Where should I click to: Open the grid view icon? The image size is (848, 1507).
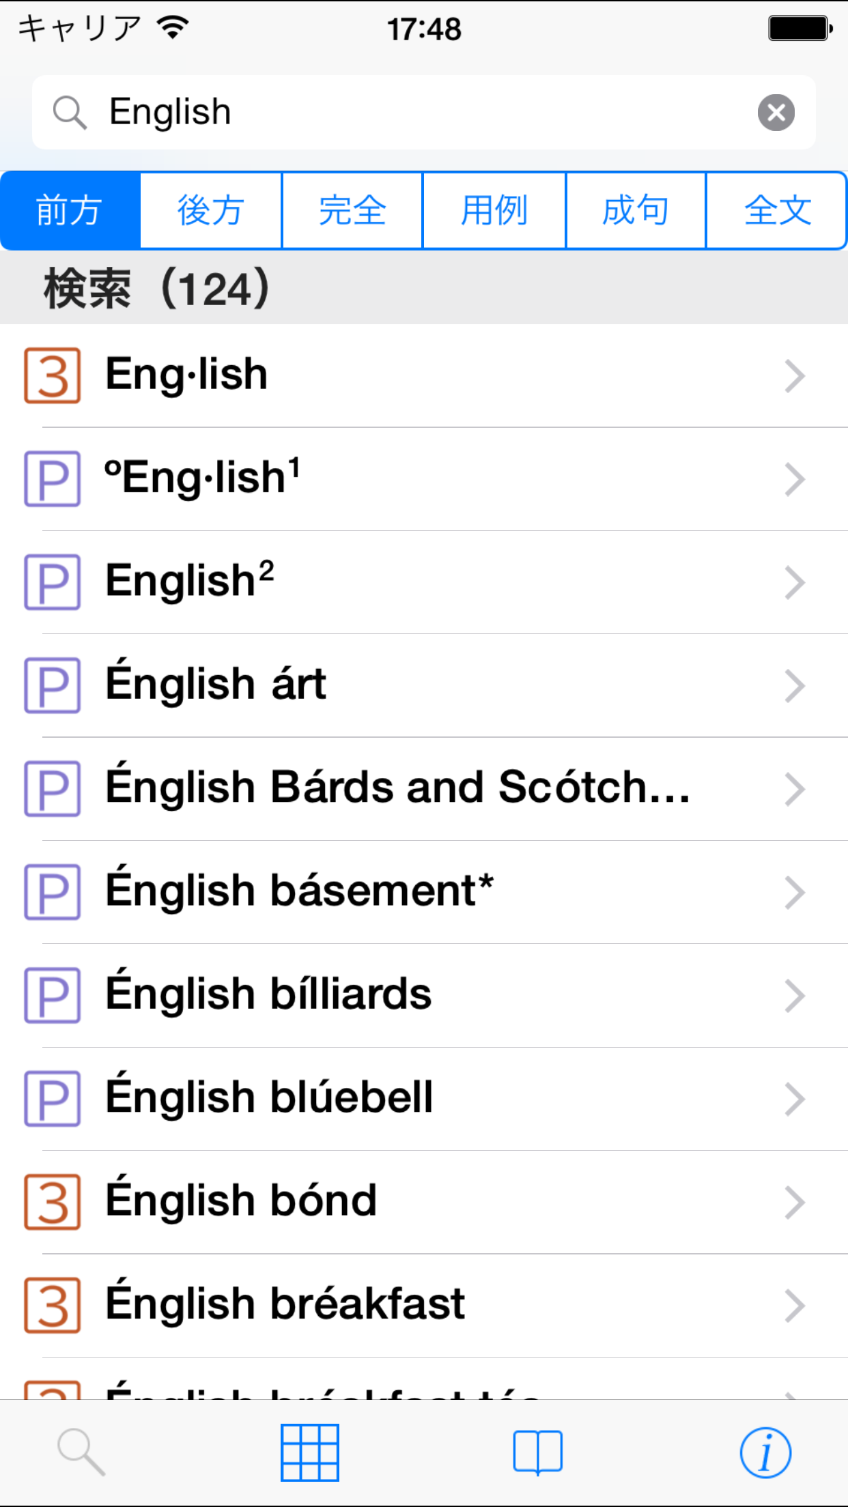pos(310,1452)
